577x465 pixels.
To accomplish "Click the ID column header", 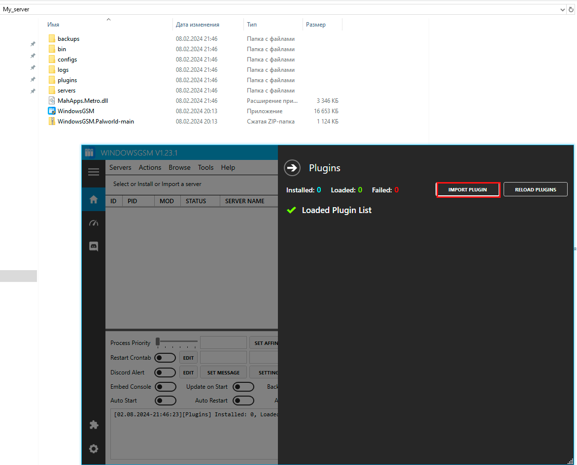I will 113,201.
